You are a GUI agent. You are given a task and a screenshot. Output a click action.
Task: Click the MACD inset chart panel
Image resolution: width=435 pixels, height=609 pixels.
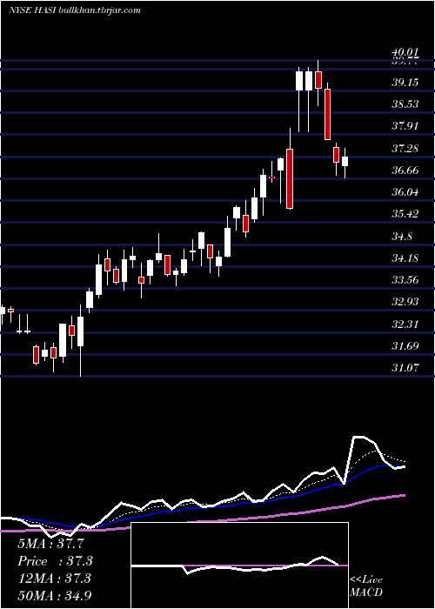coord(239,565)
